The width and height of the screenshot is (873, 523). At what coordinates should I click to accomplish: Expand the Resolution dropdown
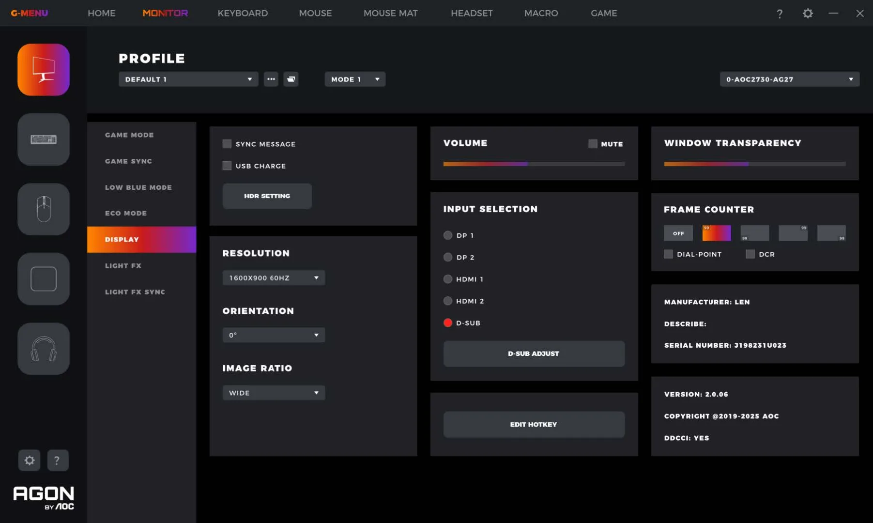(x=274, y=278)
